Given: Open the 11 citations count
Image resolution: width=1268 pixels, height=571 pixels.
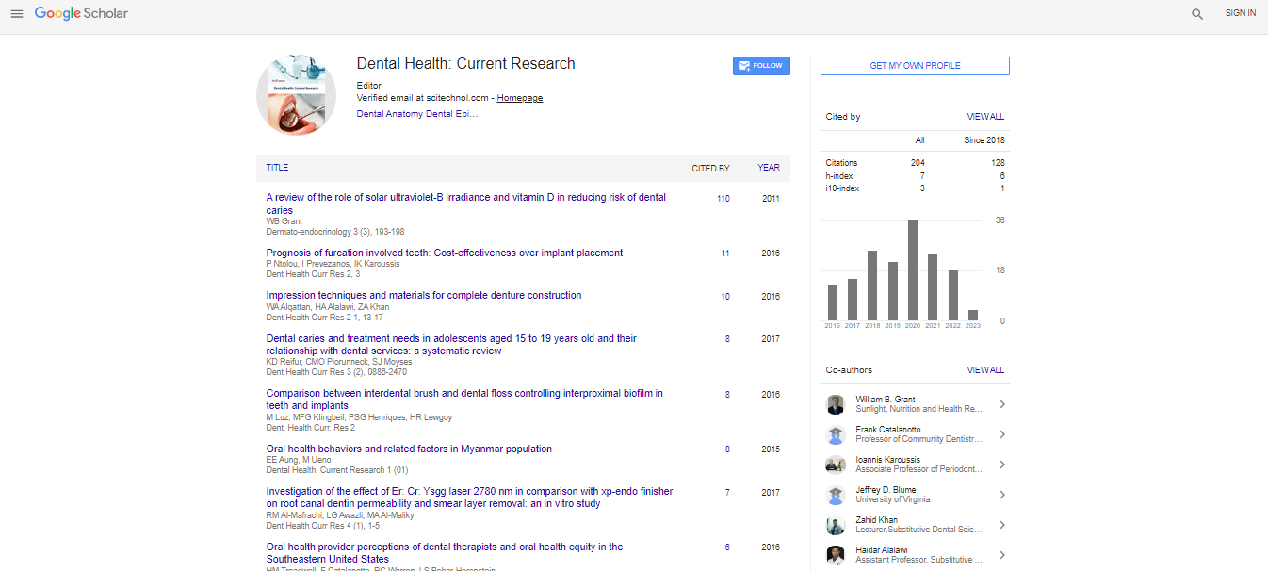Looking at the screenshot, I should point(725,253).
